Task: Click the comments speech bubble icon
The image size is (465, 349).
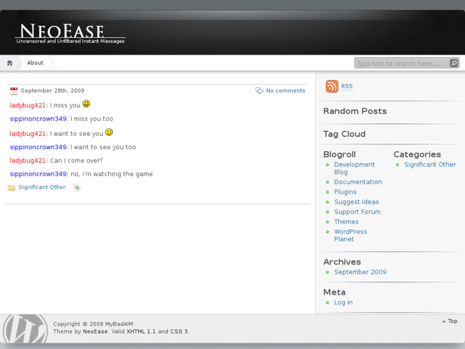Action: tap(259, 90)
